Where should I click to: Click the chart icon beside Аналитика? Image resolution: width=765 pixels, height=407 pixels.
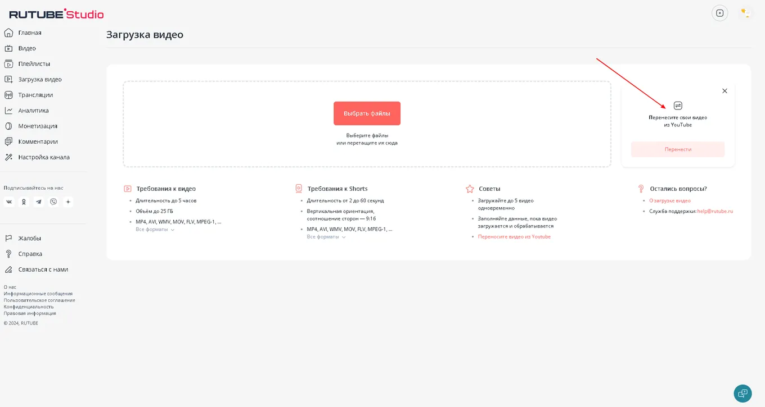(8, 111)
